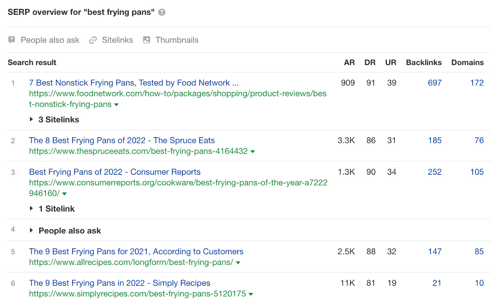View 697 backlinks for Food Network

pos(435,83)
